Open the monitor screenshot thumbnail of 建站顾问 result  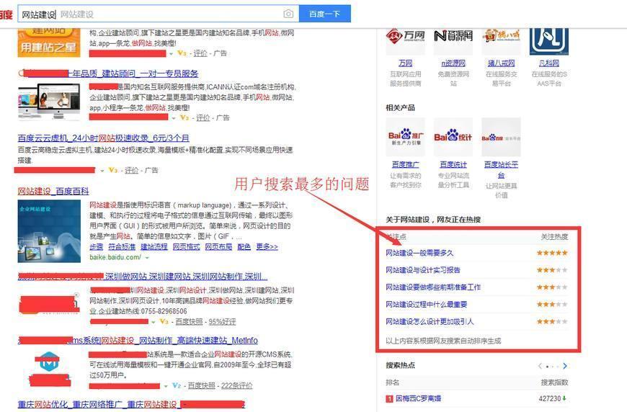(x=49, y=102)
